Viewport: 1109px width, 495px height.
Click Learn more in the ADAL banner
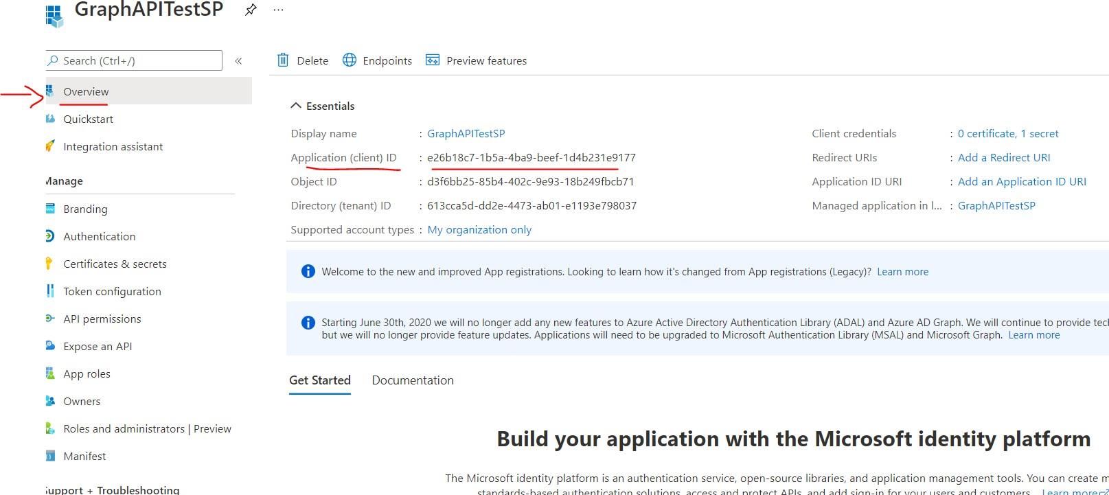(x=1033, y=335)
